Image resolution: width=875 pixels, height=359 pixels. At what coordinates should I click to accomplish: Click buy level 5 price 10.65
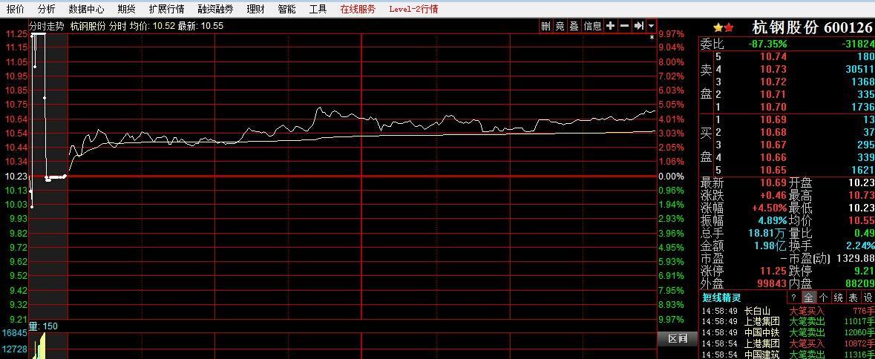coord(773,170)
